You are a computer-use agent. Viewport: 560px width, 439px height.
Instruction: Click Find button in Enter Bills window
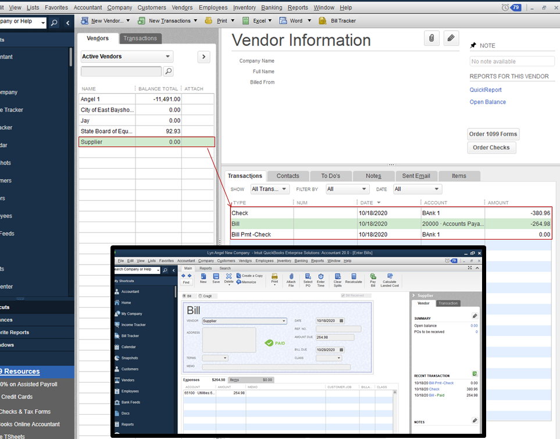coord(186,282)
